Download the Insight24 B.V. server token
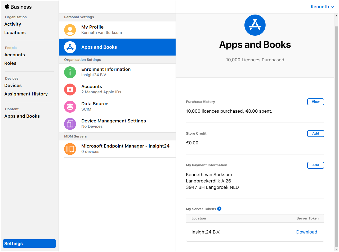The height and width of the screenshot is (252, 339). [x=306, y=232]
